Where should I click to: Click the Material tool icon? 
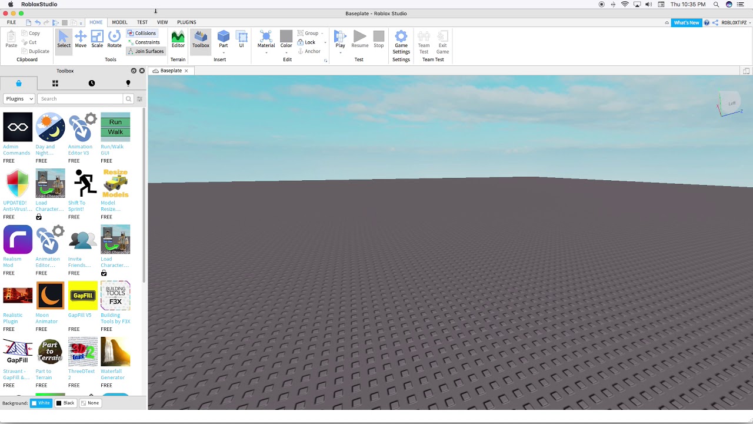[266, 37]
